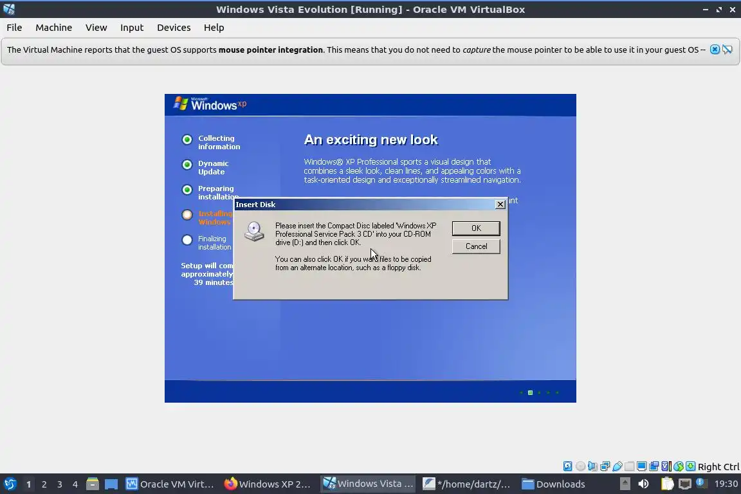This screenshot has width=741, height=494.
Task: Click the Finalizing installation step indicator
Action: 187,240
